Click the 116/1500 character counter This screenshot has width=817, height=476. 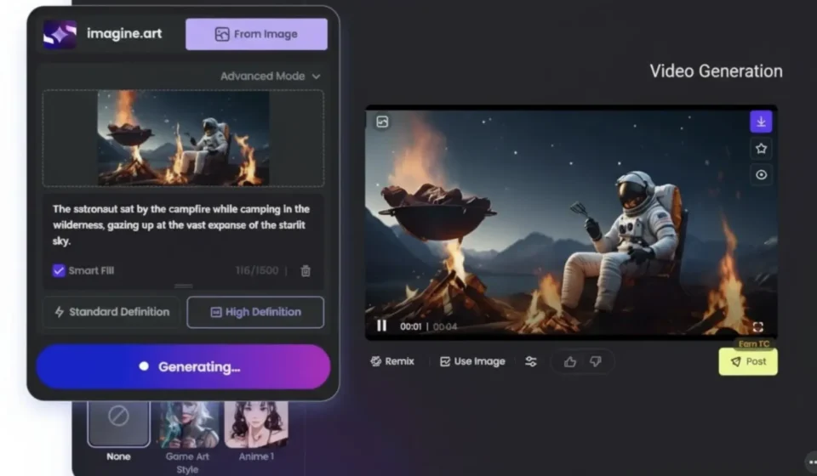(x=257, y=270)
